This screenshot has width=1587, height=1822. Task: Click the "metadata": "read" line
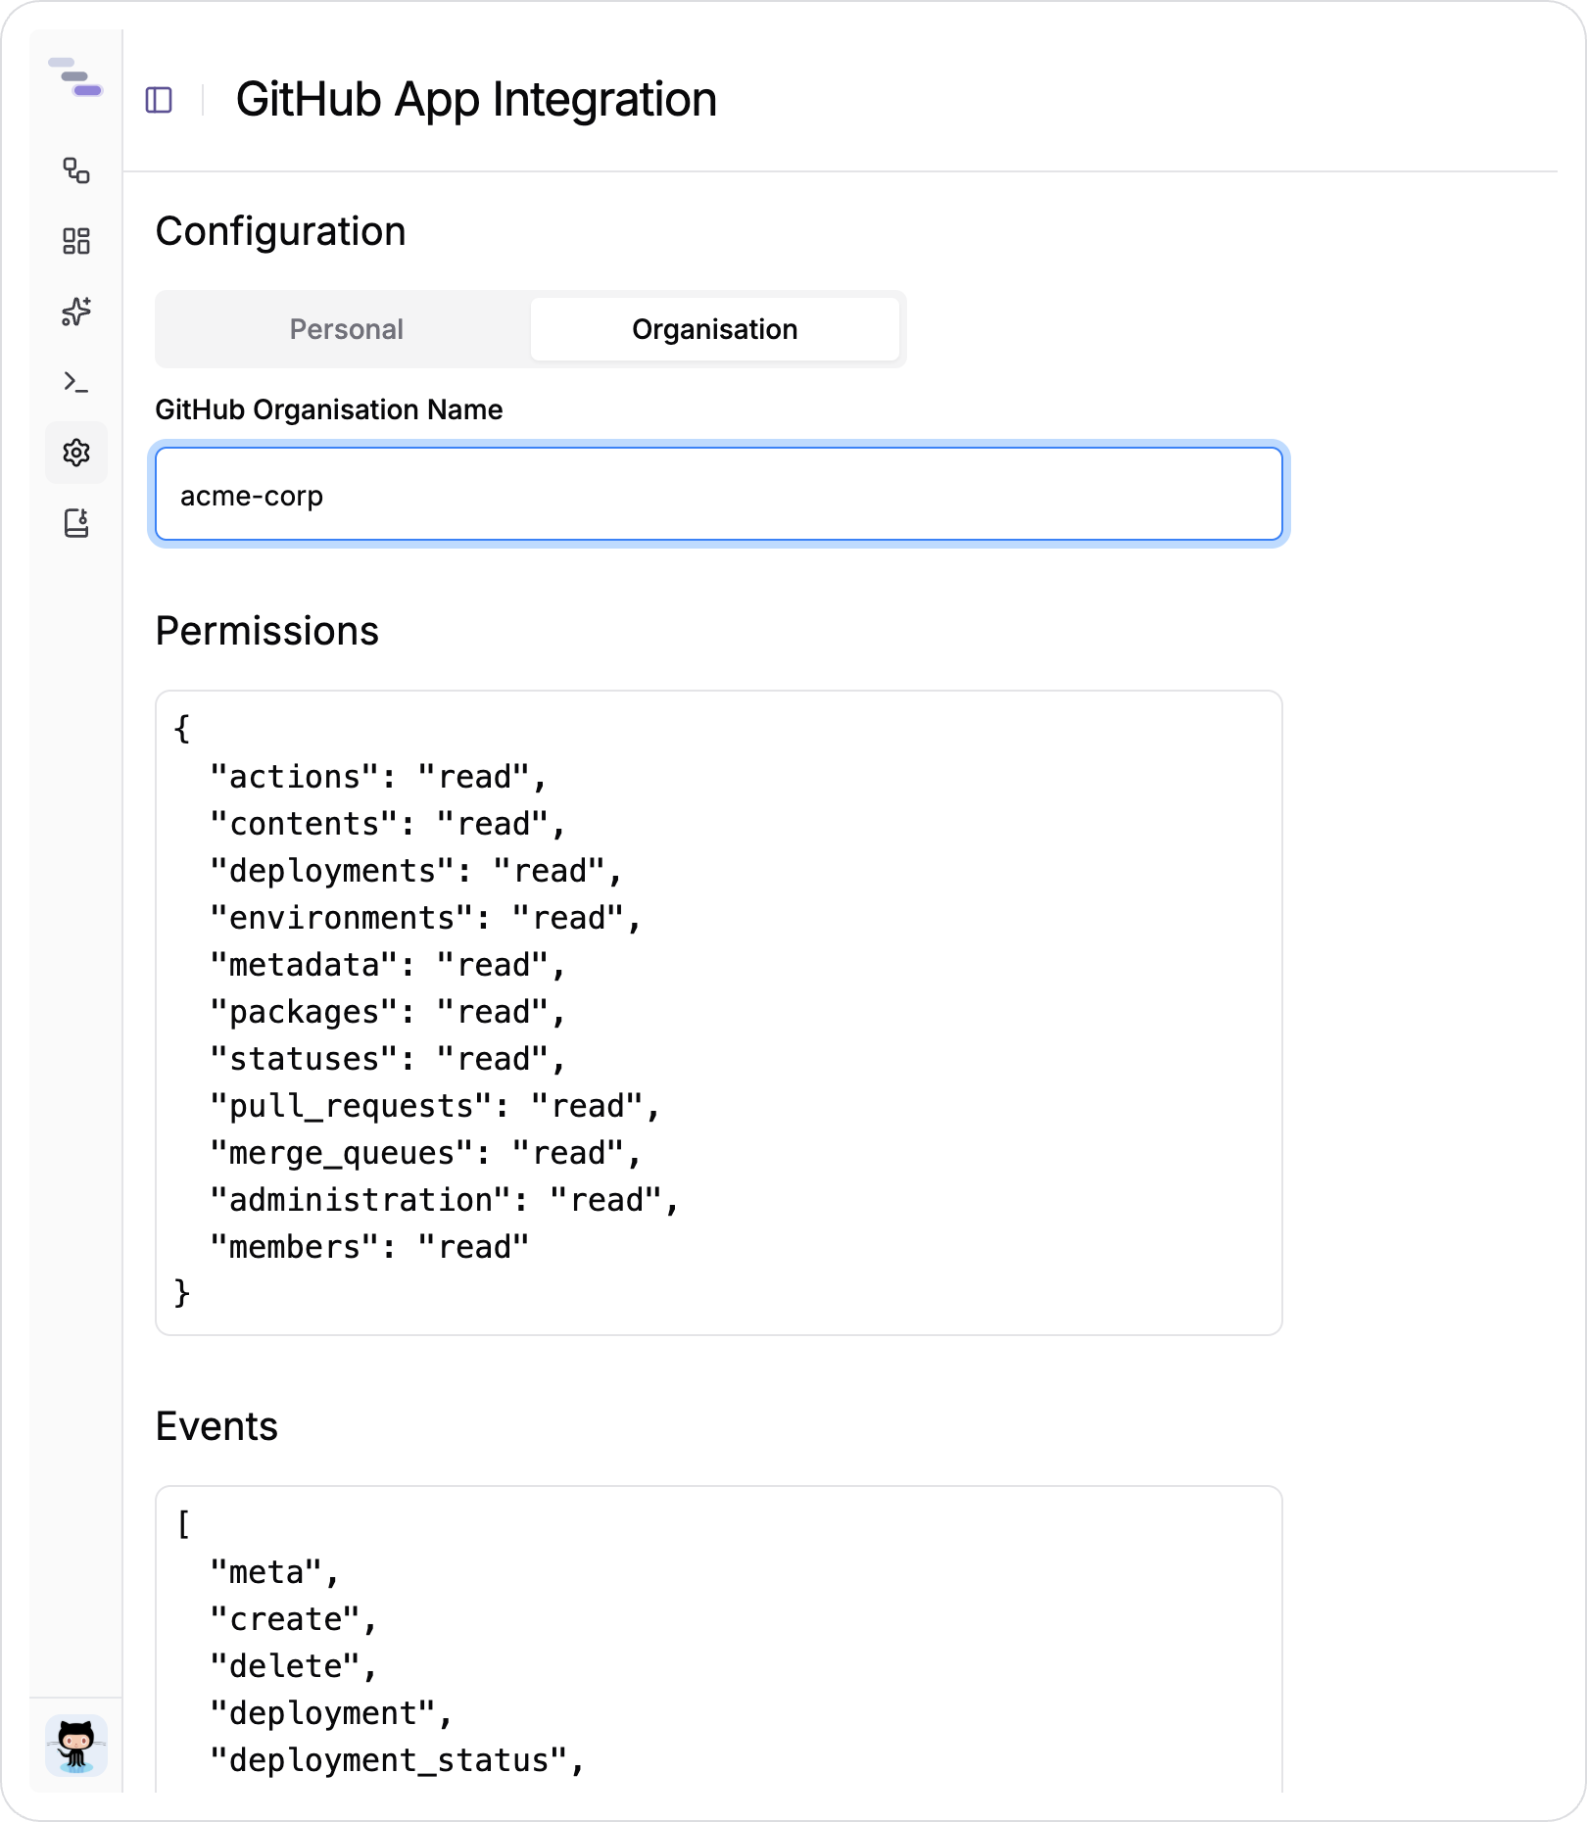(x=388, y=965)
